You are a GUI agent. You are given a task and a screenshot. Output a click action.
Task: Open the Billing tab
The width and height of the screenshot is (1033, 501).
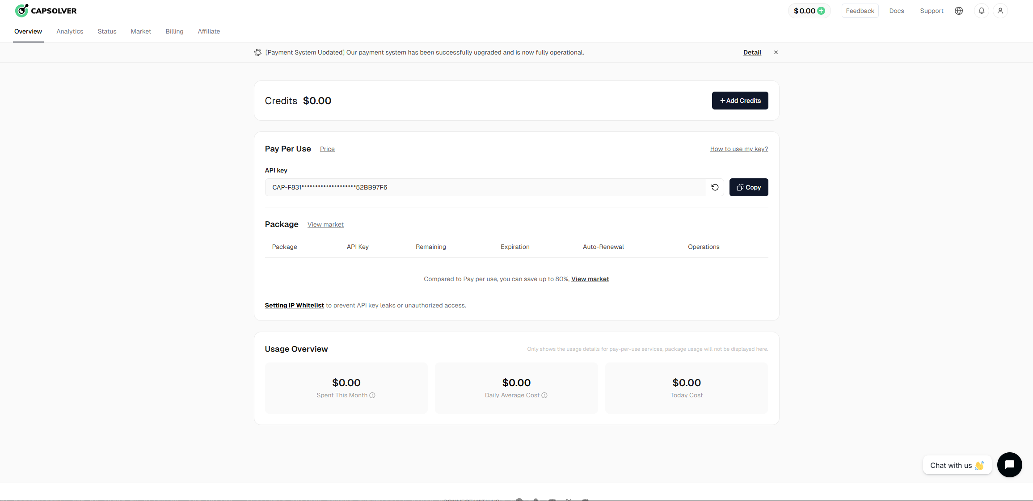pyautogui.click(x=174, y=31)
